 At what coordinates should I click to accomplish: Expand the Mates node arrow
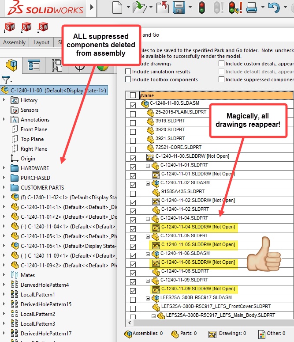(x=4, y=275)
